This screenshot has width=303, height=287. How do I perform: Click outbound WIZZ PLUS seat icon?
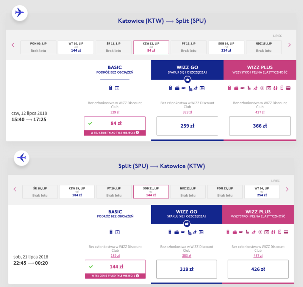249,88
